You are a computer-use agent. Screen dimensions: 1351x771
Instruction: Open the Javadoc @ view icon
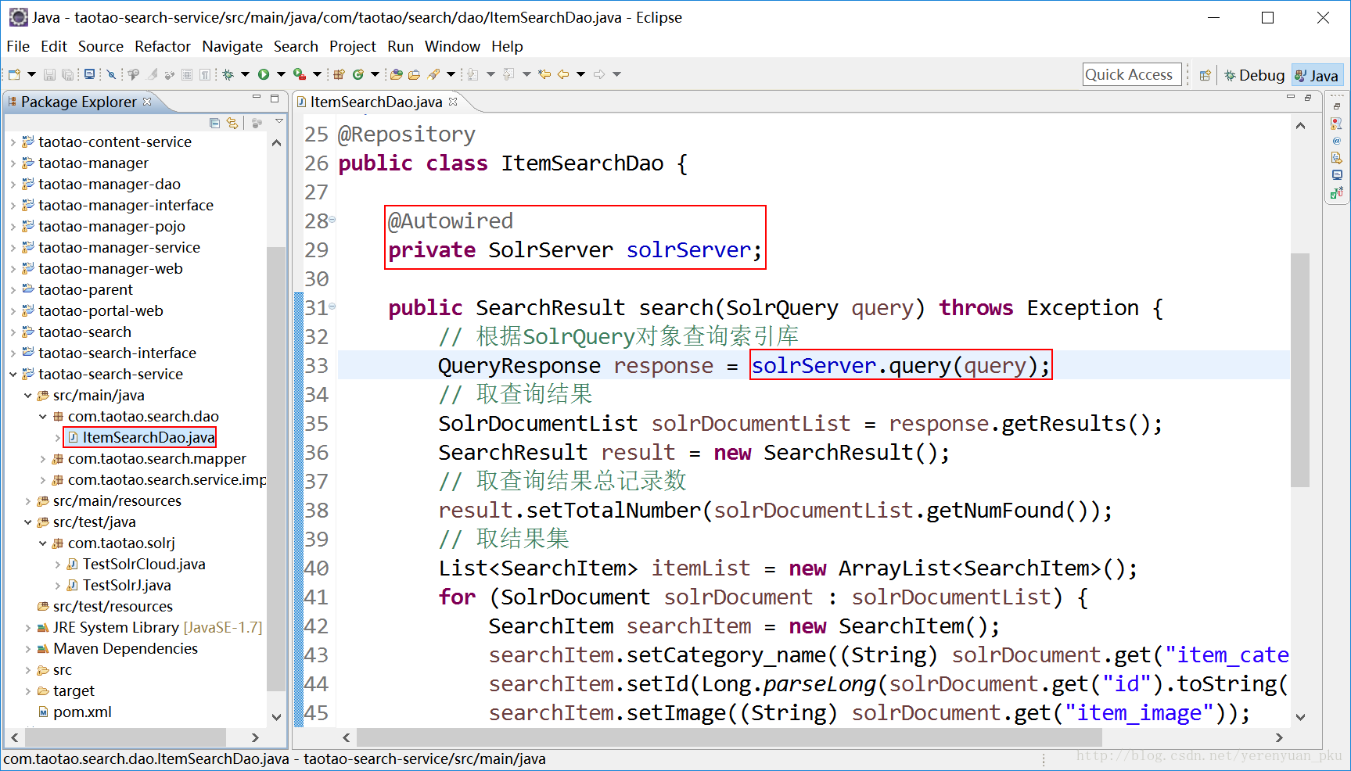(1336, 141)
